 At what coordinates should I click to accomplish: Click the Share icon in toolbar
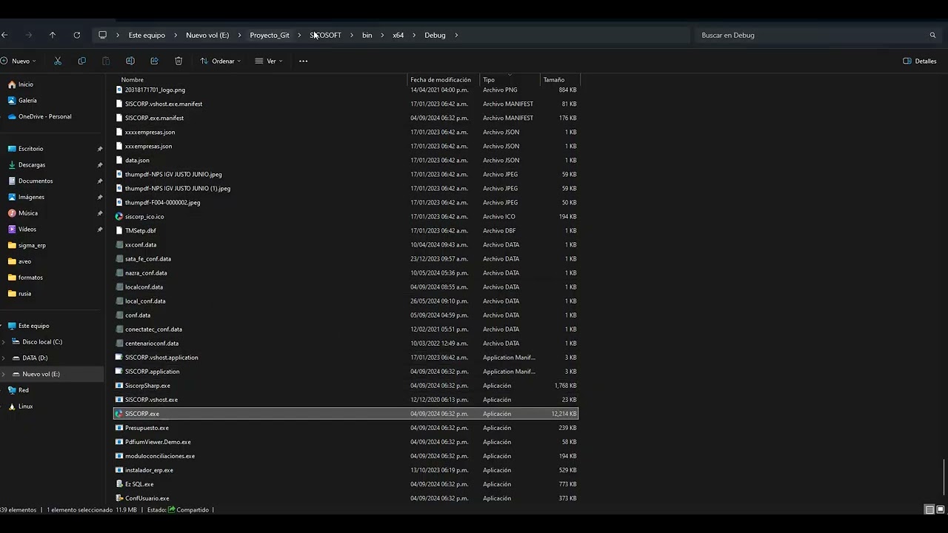[154, 61]
